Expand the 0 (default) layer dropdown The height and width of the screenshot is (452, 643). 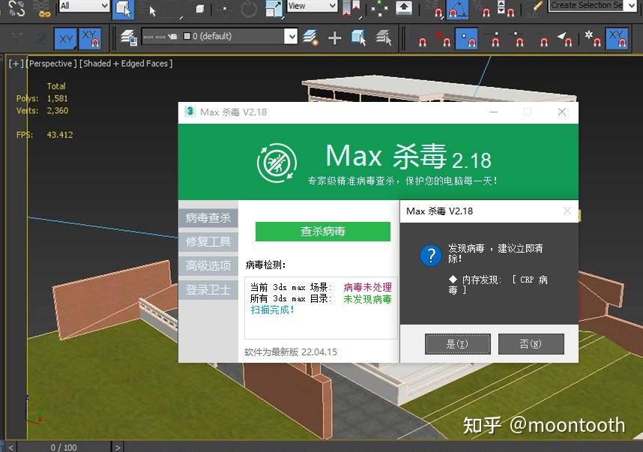pyautogui.click(x=292, y=36)
